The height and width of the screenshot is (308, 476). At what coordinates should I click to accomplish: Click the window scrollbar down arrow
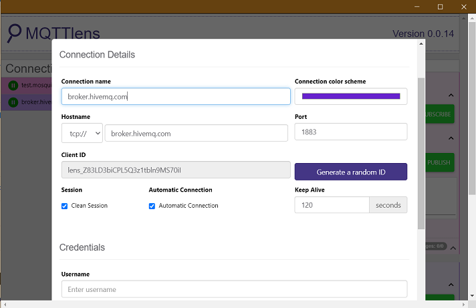tap(472, 295)
